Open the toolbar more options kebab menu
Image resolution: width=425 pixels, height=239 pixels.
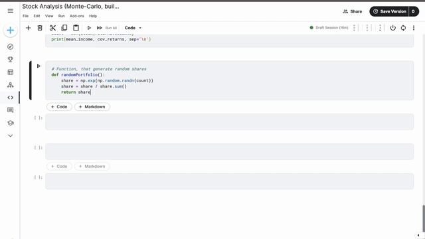coord(414,28)
